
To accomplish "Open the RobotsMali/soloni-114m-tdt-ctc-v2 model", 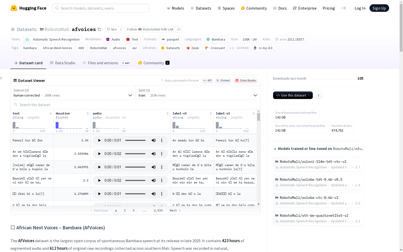I will [x=318, y=164].
